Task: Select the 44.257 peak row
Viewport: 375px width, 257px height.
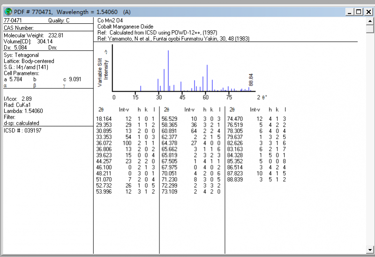Action: (126, 161)
